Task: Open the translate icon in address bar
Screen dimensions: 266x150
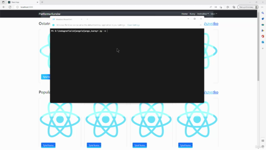Action: 216,7
